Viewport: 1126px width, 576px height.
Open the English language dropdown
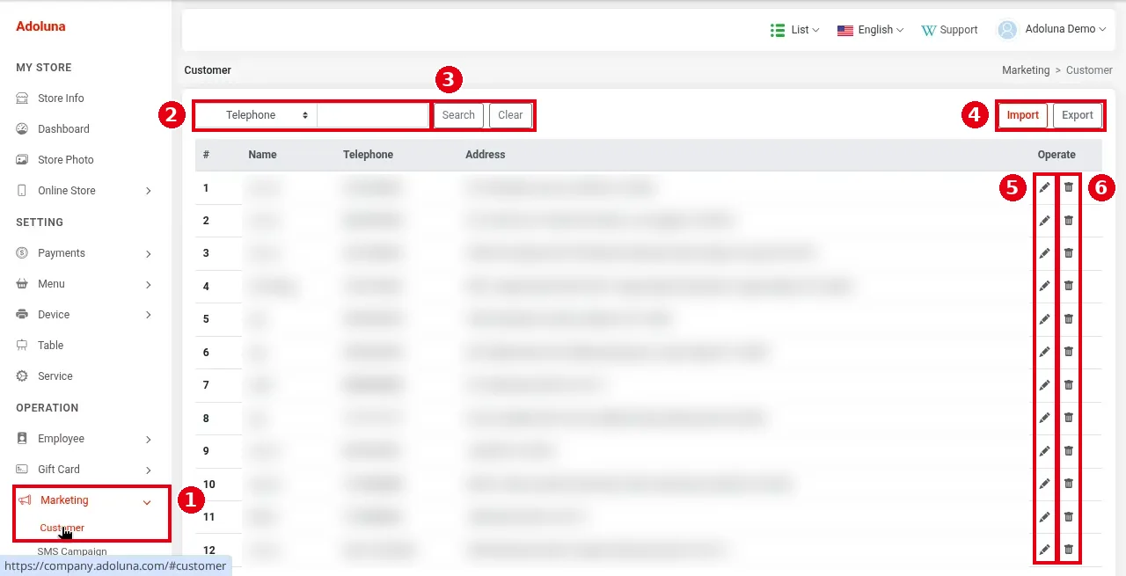870,30
